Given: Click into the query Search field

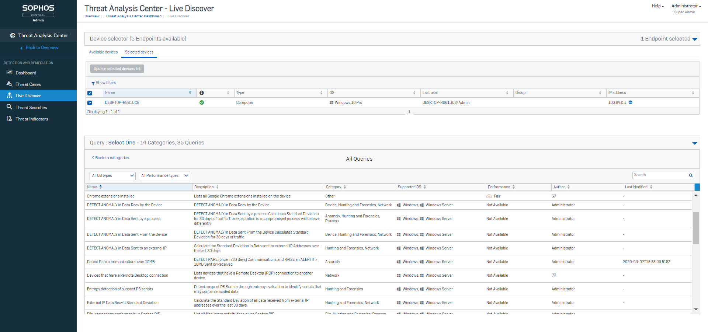Looking at the screenshot, I should [660, 175].
